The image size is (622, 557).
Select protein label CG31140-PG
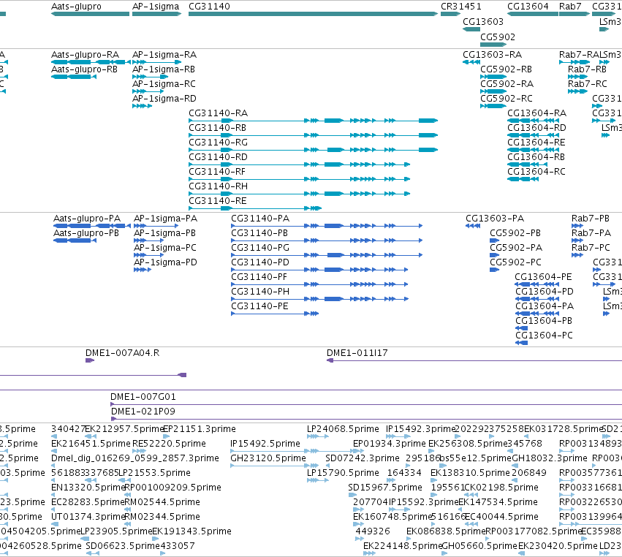click(x=260, y=248)
